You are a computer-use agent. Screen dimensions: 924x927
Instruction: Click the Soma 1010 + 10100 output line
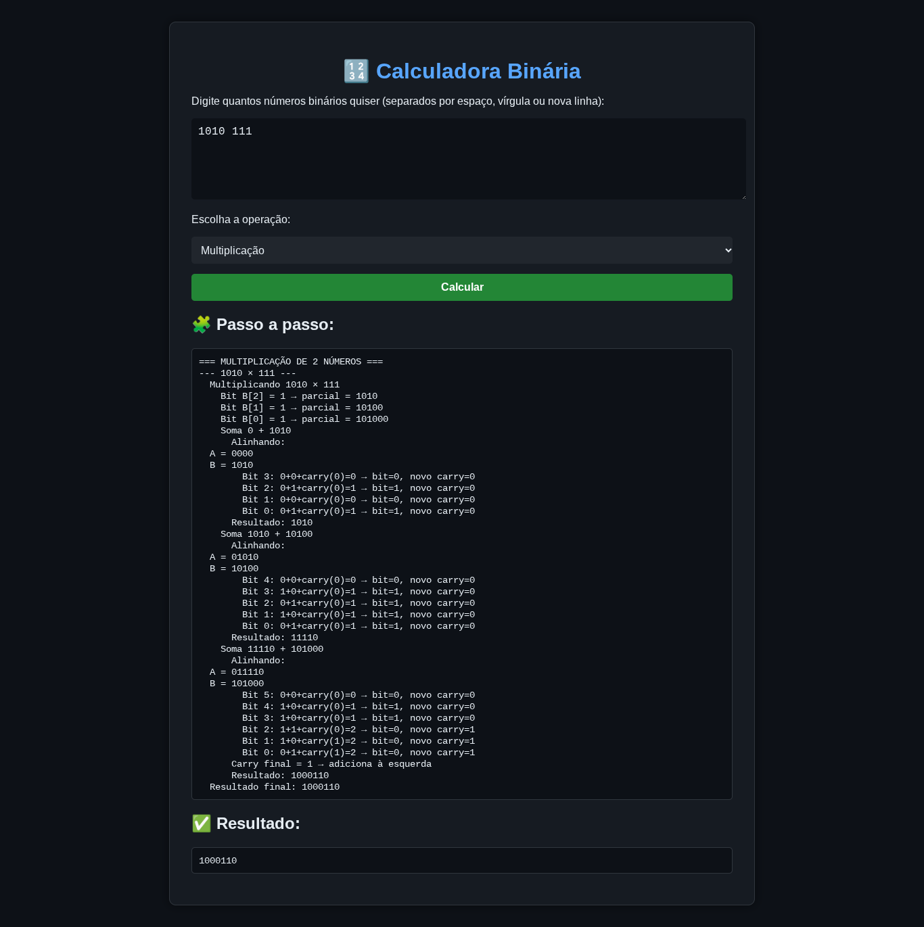coord(267,533)
